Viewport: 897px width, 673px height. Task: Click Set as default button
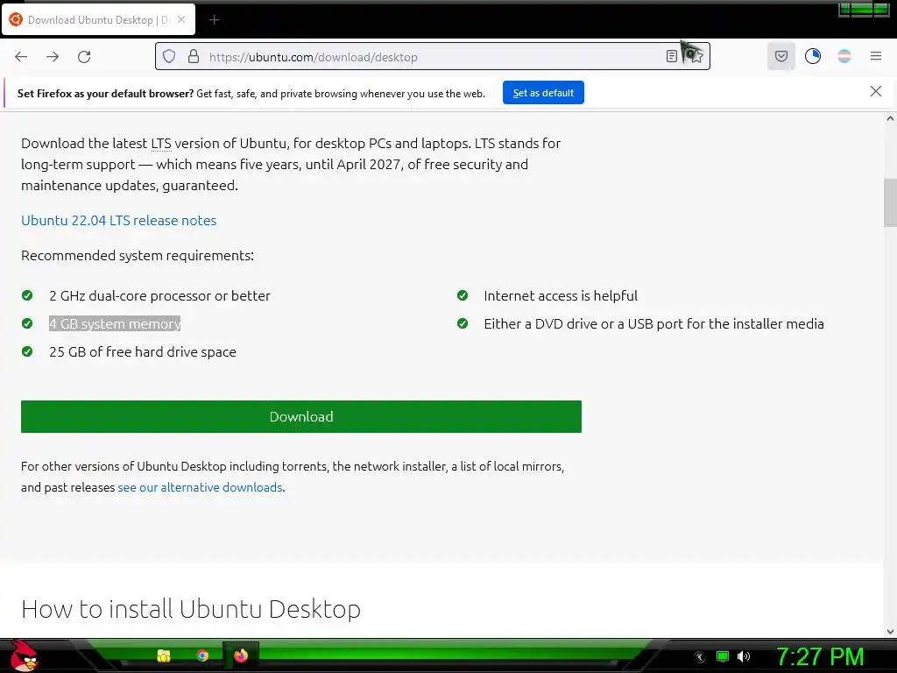point(543,93)
